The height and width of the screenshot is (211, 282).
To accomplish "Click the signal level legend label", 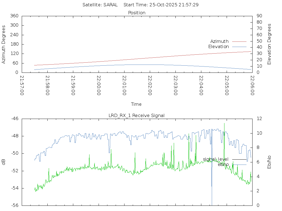I will click(216, 159).
